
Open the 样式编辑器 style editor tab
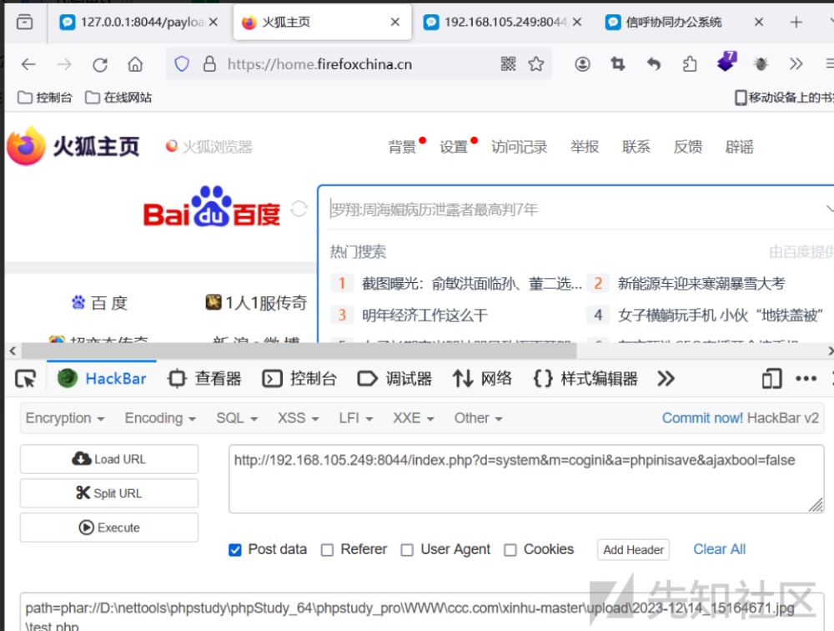point(585,379)
